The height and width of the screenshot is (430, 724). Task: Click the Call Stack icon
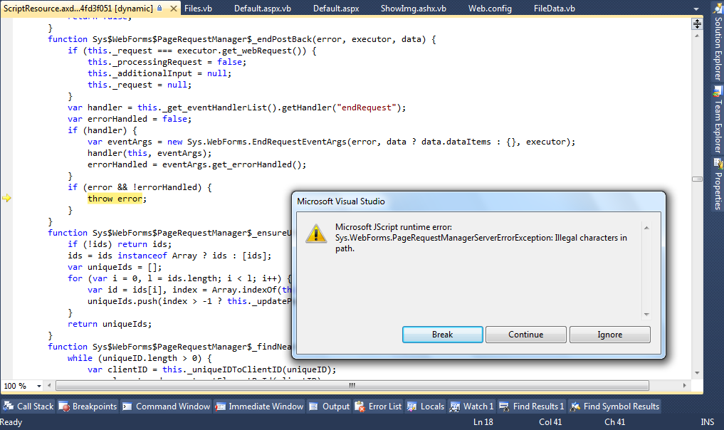[9, 406]
